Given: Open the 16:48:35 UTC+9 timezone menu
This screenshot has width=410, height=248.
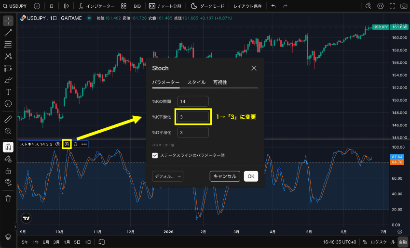Looking at the screenshot, I should click(340, 242).
